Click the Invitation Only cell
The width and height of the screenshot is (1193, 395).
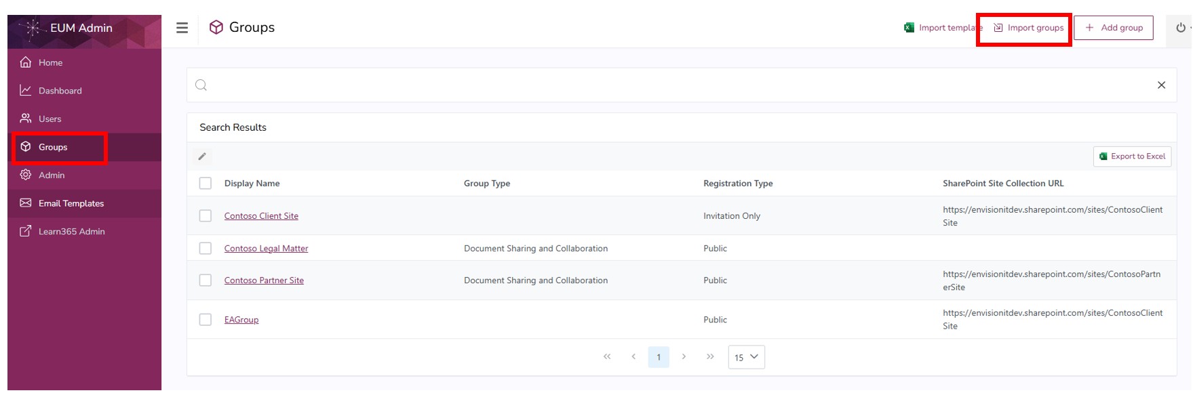732,216
